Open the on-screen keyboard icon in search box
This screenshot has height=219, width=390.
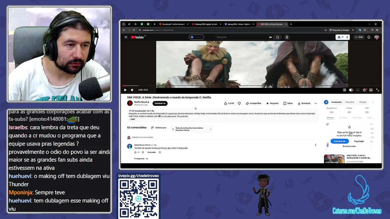270,37
